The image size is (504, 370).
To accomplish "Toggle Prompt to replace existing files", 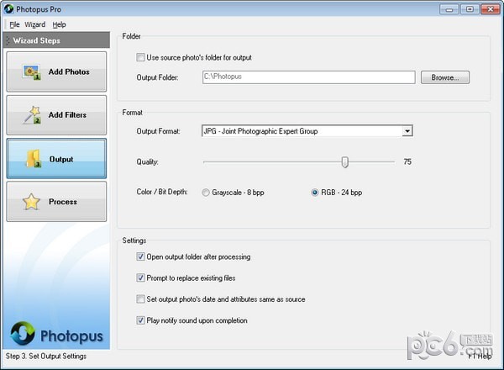I will pos(139,277).
